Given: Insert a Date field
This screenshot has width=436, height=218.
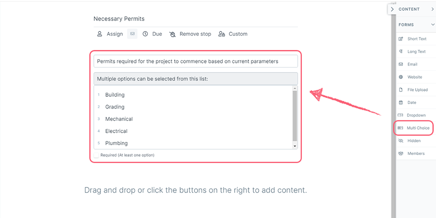Looking at the screenshot, I should [411, 103].
